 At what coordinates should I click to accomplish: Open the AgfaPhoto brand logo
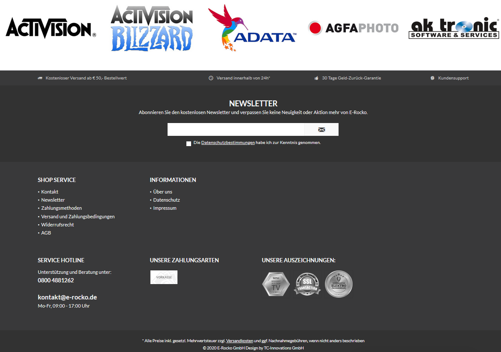[353, 28]
